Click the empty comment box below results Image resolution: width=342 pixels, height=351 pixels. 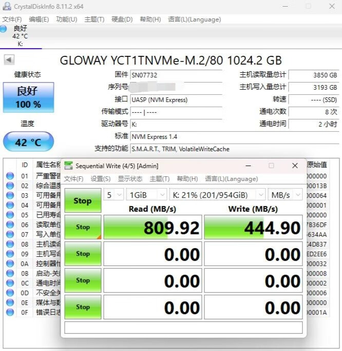coord(183,327)
